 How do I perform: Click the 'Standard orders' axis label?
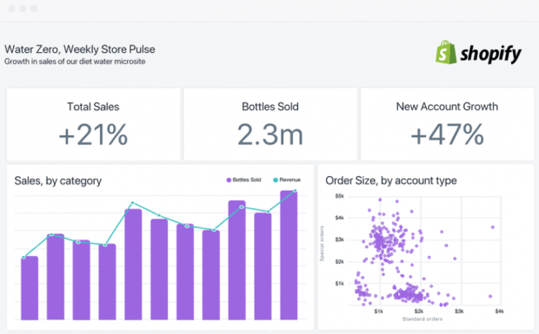pos(423,319)
